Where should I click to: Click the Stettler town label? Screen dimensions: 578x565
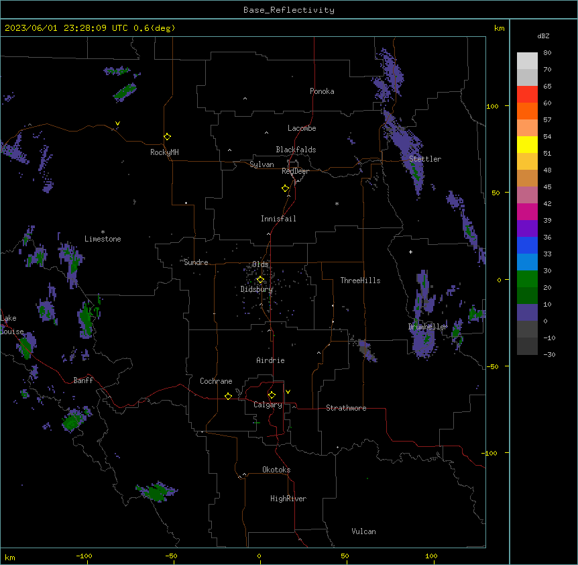click(x=425, y=159)
